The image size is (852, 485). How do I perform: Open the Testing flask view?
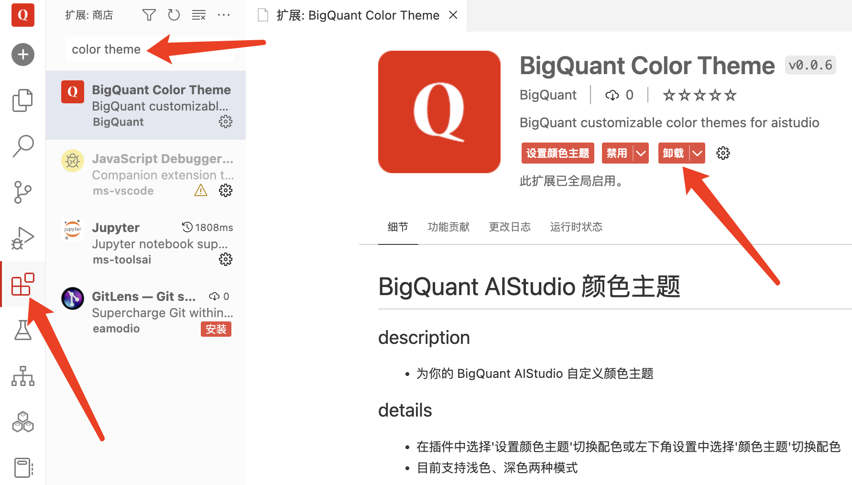pyautogui.click(x=23, y=330)
